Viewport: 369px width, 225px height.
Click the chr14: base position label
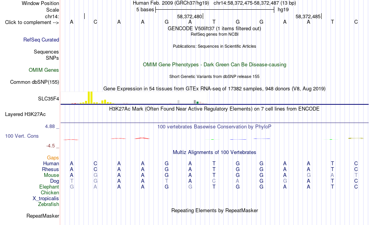tap(52, 16)
